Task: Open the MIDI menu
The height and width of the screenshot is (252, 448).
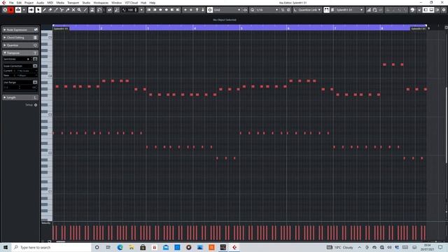Action: [x=50, y=3]
